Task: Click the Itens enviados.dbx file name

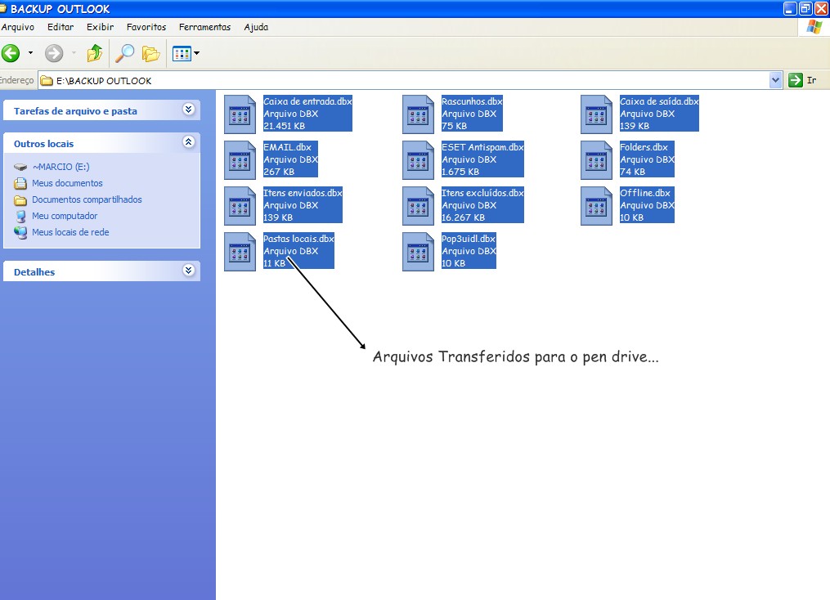Action: click(303, 193)
